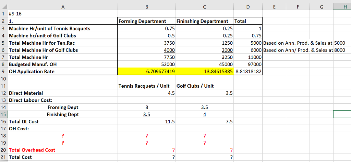This screenshot has height=162, width=351.
Task: Select column C header
Action: tap(204, 7)
